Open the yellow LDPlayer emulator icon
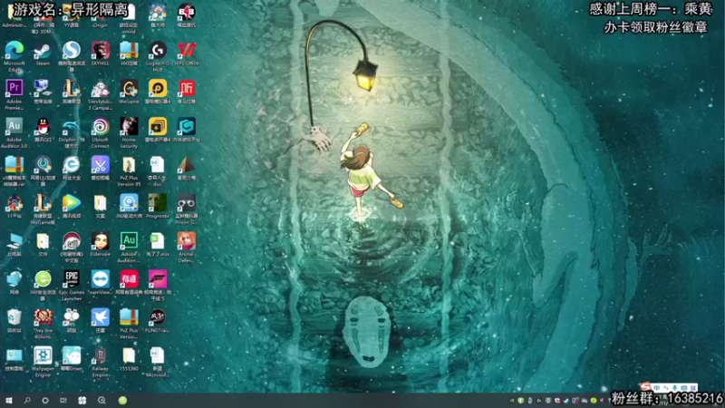The width and height of the screenshot is (725, 408). [x=158, y=88]
